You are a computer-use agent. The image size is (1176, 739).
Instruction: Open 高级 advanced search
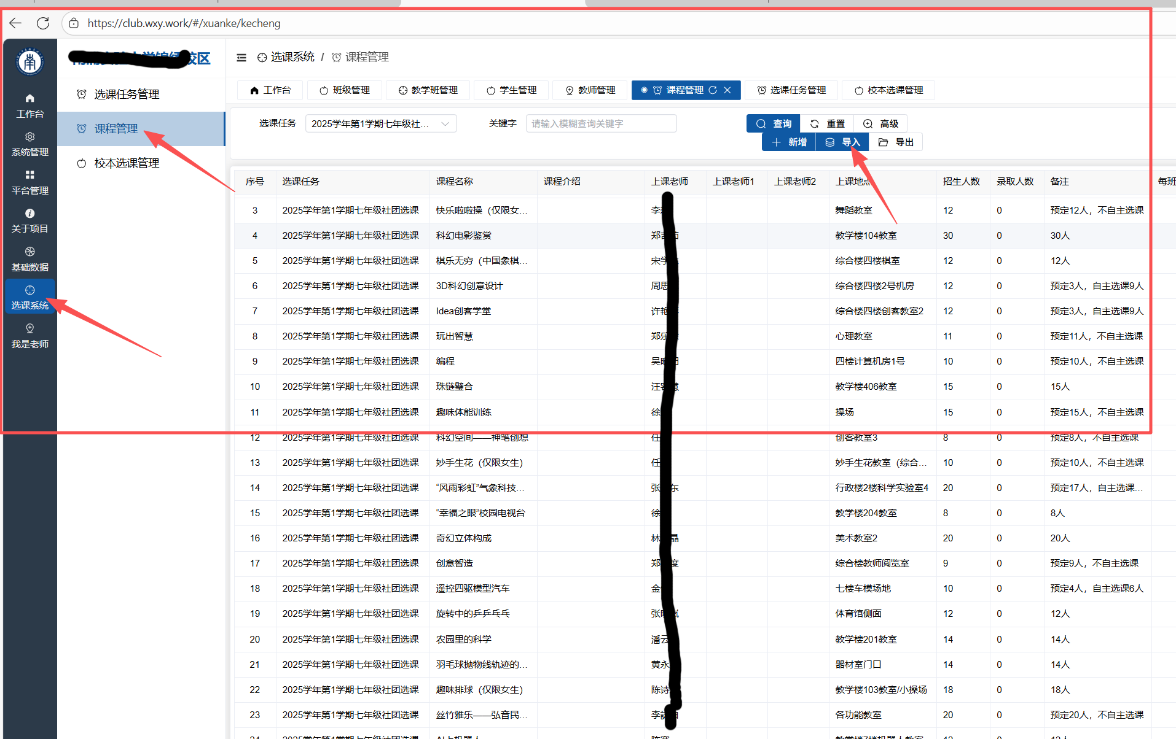(881, 124)
